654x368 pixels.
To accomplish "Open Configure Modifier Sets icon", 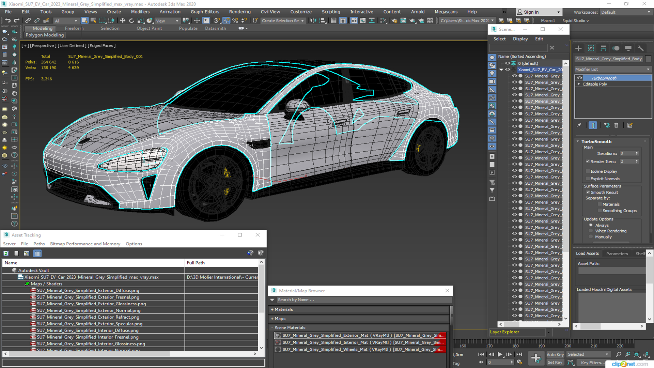I will (x=630, y=125).
